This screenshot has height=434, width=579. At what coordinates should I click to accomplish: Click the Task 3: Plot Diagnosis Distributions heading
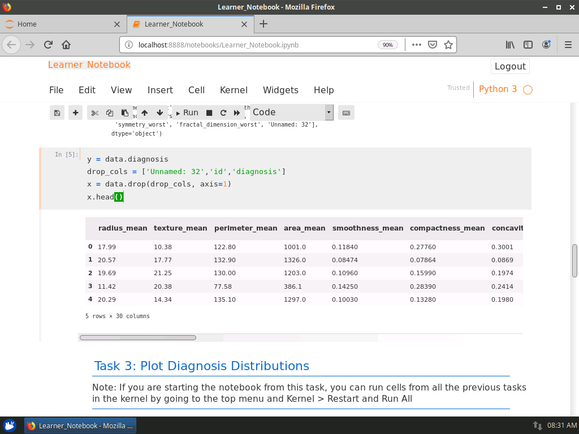[202, 366]
